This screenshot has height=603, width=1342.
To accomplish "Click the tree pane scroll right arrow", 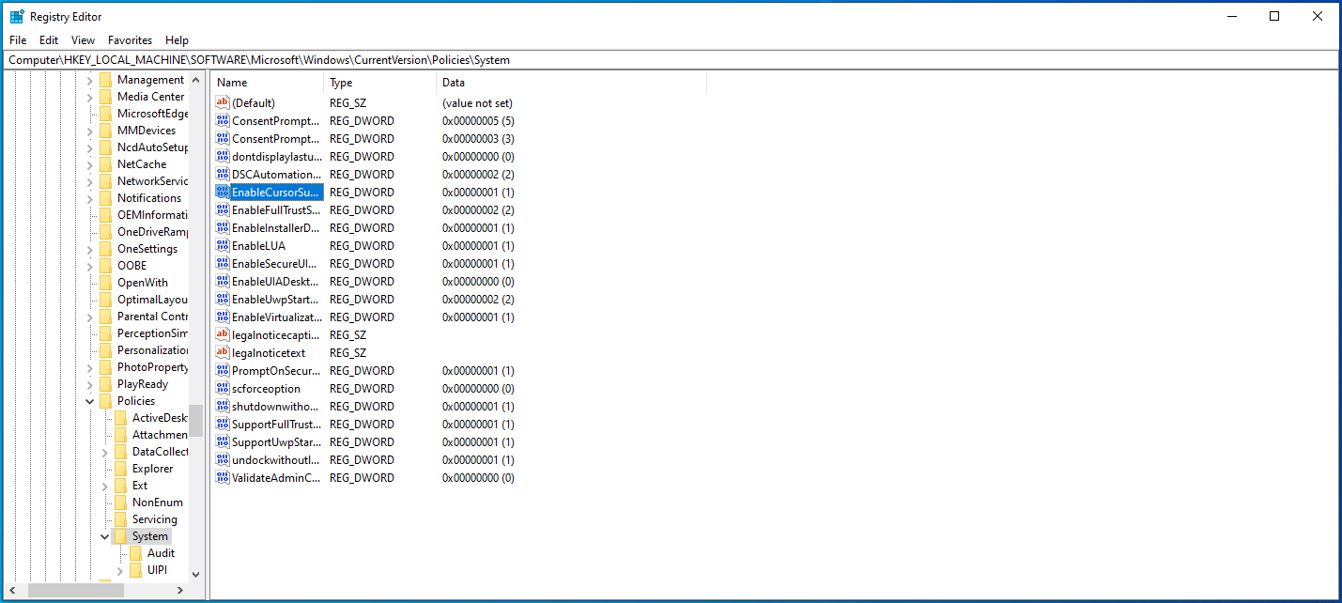I will coord(181,590).
